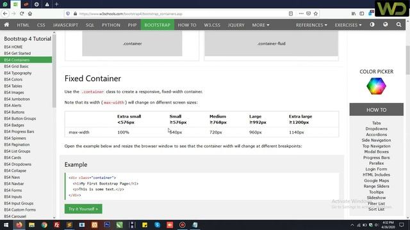This screenshot has height=230, width=410.
Task: Open the W3Schools search icon
Action: (398, 25)
